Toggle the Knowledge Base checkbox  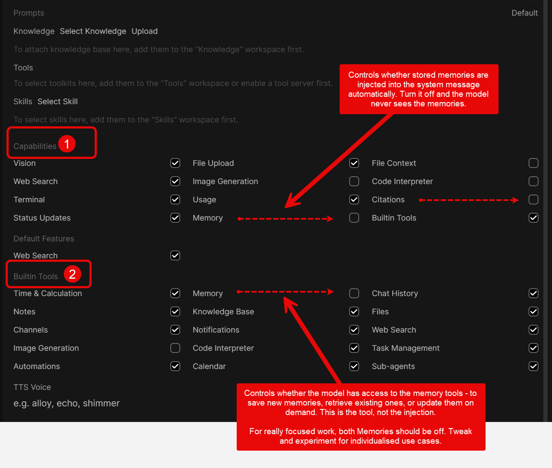point(354,312)
